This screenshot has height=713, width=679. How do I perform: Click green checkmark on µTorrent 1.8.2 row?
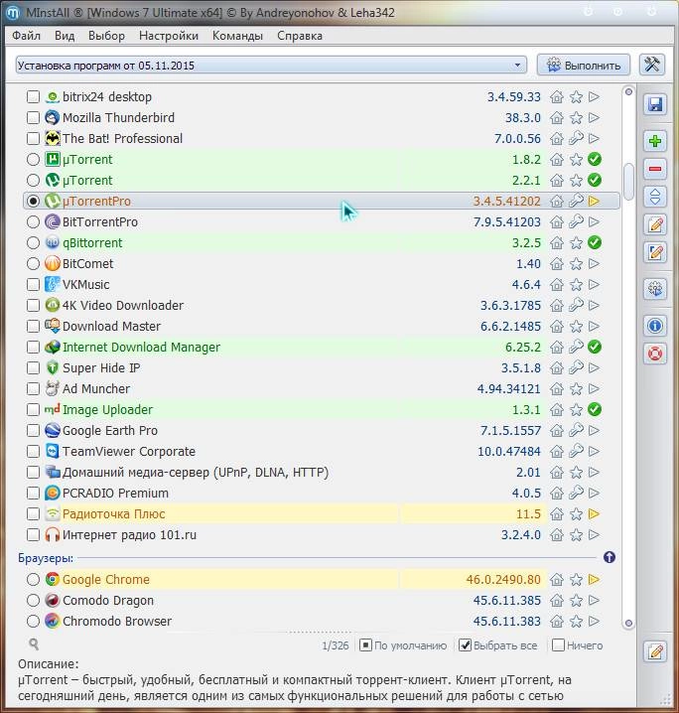(x=594, y=159)
